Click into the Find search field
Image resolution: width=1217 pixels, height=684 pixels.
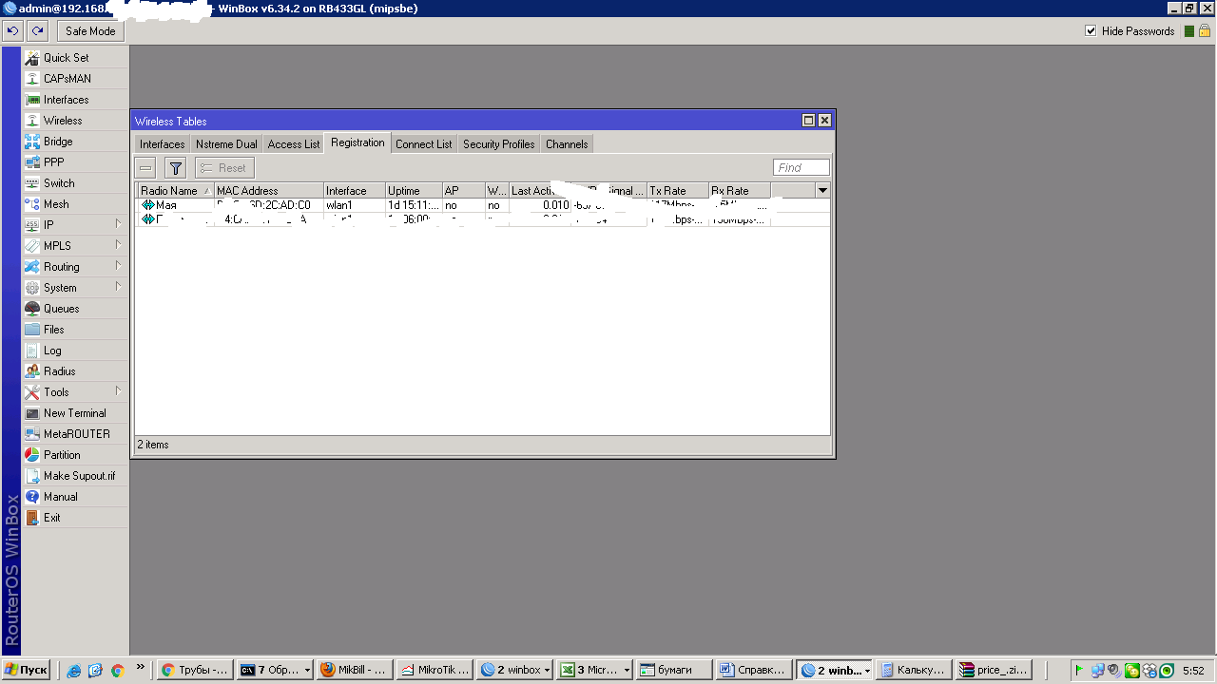[801, 168]
